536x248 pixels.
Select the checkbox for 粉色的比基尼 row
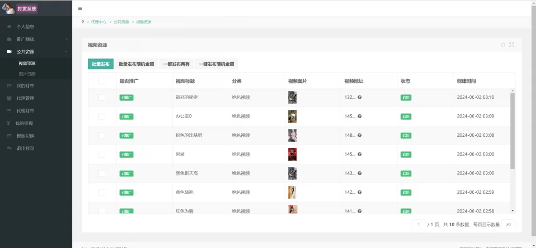tap(102, 135)
